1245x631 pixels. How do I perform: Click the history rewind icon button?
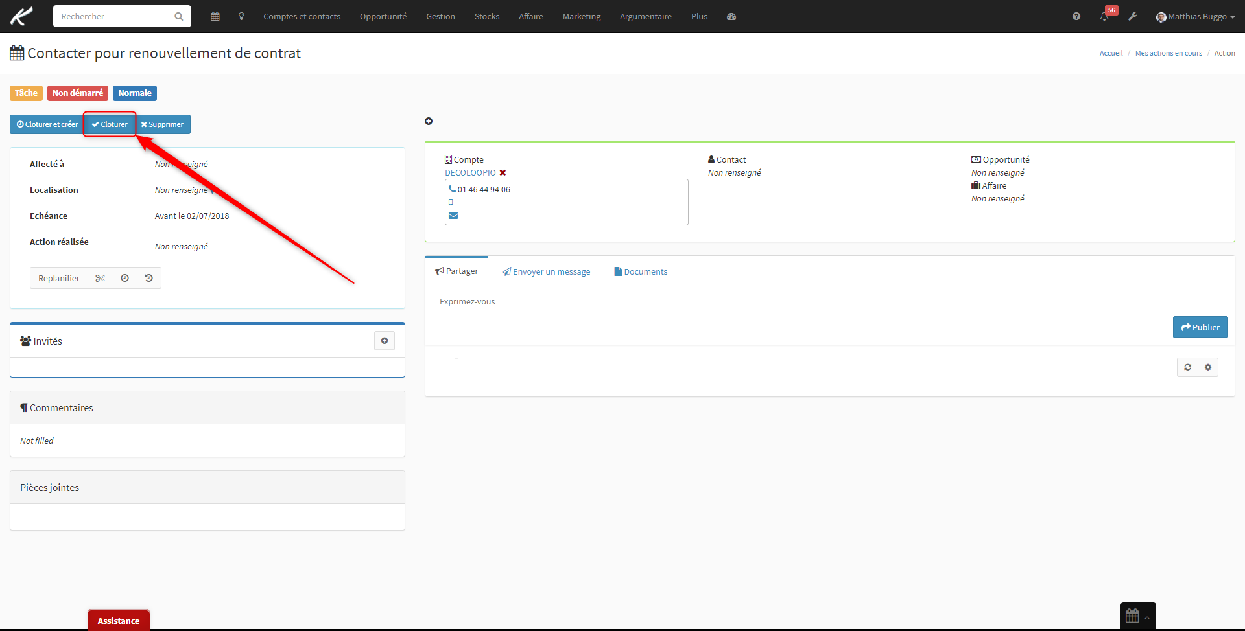coord(149,278)
